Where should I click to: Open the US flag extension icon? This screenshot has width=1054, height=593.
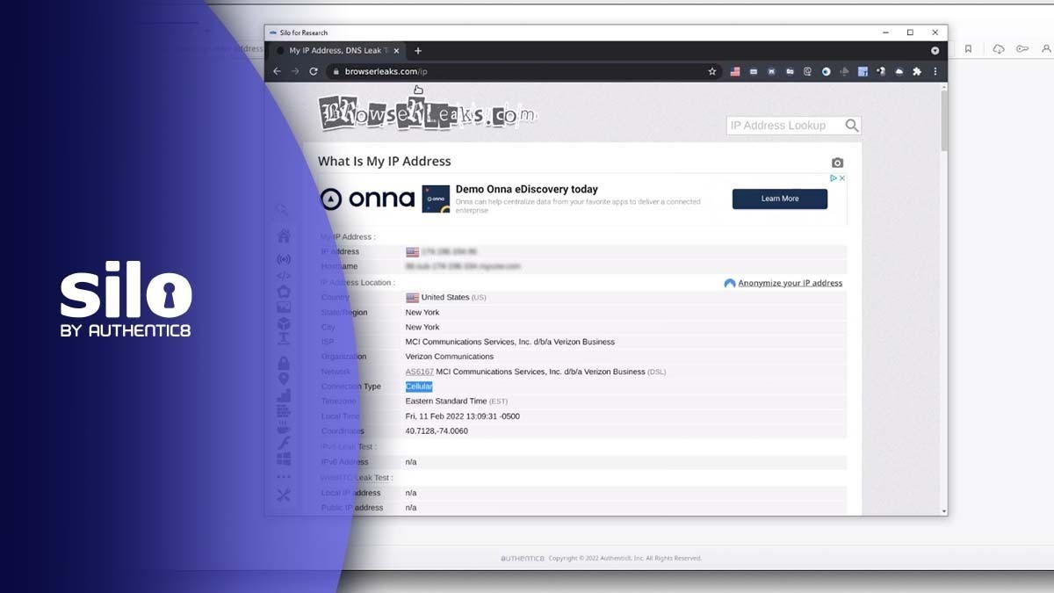pos(735,72)
